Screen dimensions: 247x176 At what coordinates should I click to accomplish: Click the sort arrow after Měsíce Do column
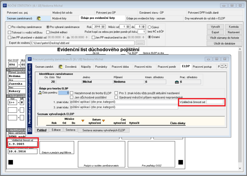coord(83,121)
